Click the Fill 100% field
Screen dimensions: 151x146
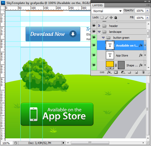pos(140,18)
